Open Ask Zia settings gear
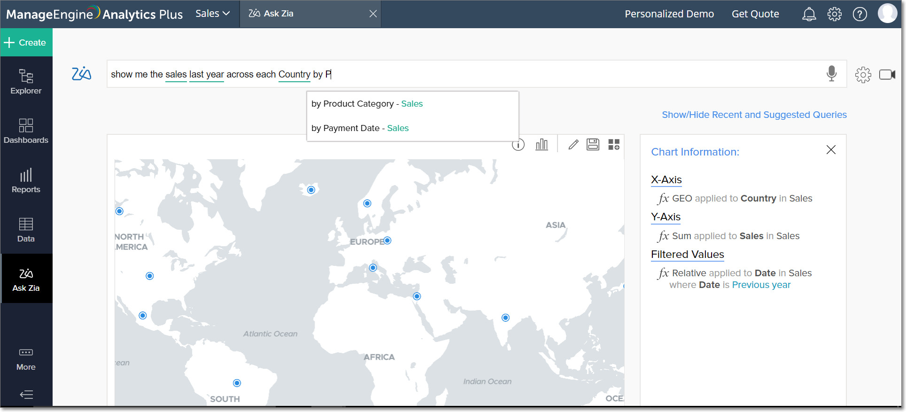The height and width of the screenshot is (412, 906). coord(863,75)
